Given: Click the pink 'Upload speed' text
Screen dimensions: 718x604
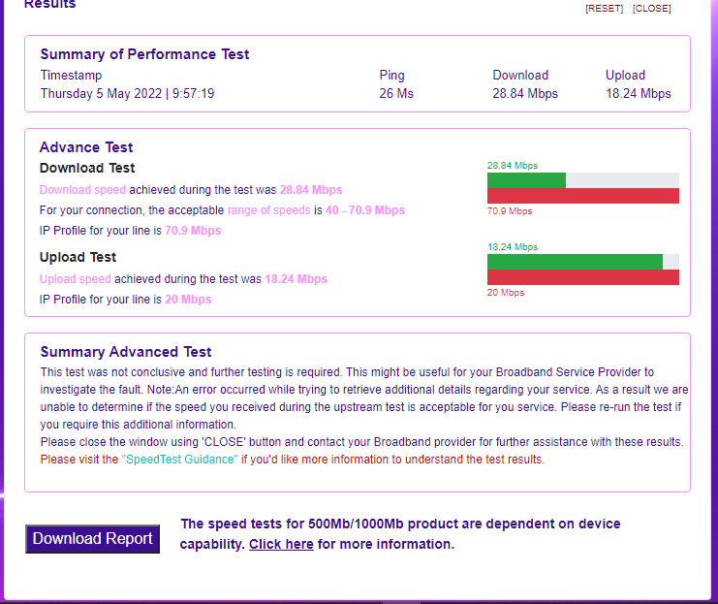Looking at the screenshot, I should tap(75, 279).
